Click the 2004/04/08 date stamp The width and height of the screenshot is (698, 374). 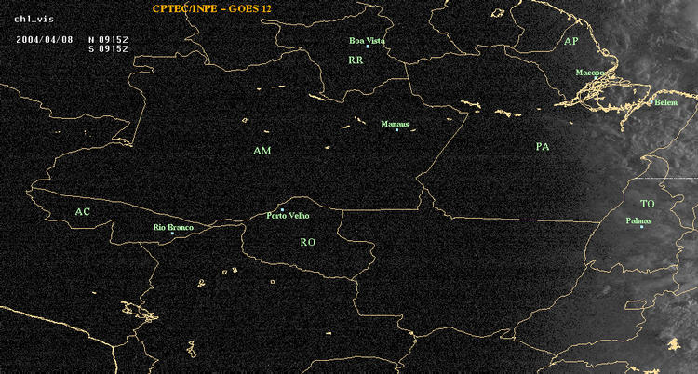pyautogui.click(x=45, y=39)
